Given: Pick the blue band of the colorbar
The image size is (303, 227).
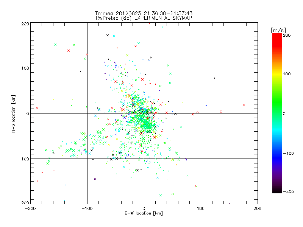Looking at the screenshot, I should [x=277, y=157].
